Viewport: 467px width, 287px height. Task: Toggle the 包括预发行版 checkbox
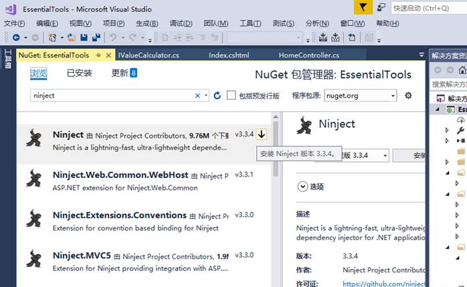coord(231,95)
